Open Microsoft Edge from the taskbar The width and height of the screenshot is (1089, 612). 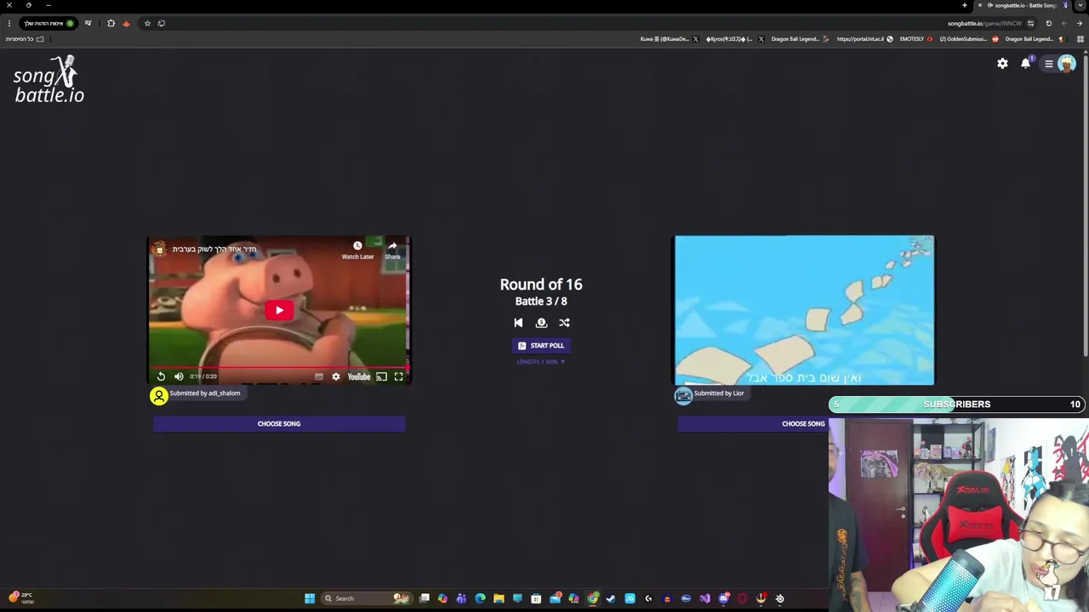(x=480, y=598)
